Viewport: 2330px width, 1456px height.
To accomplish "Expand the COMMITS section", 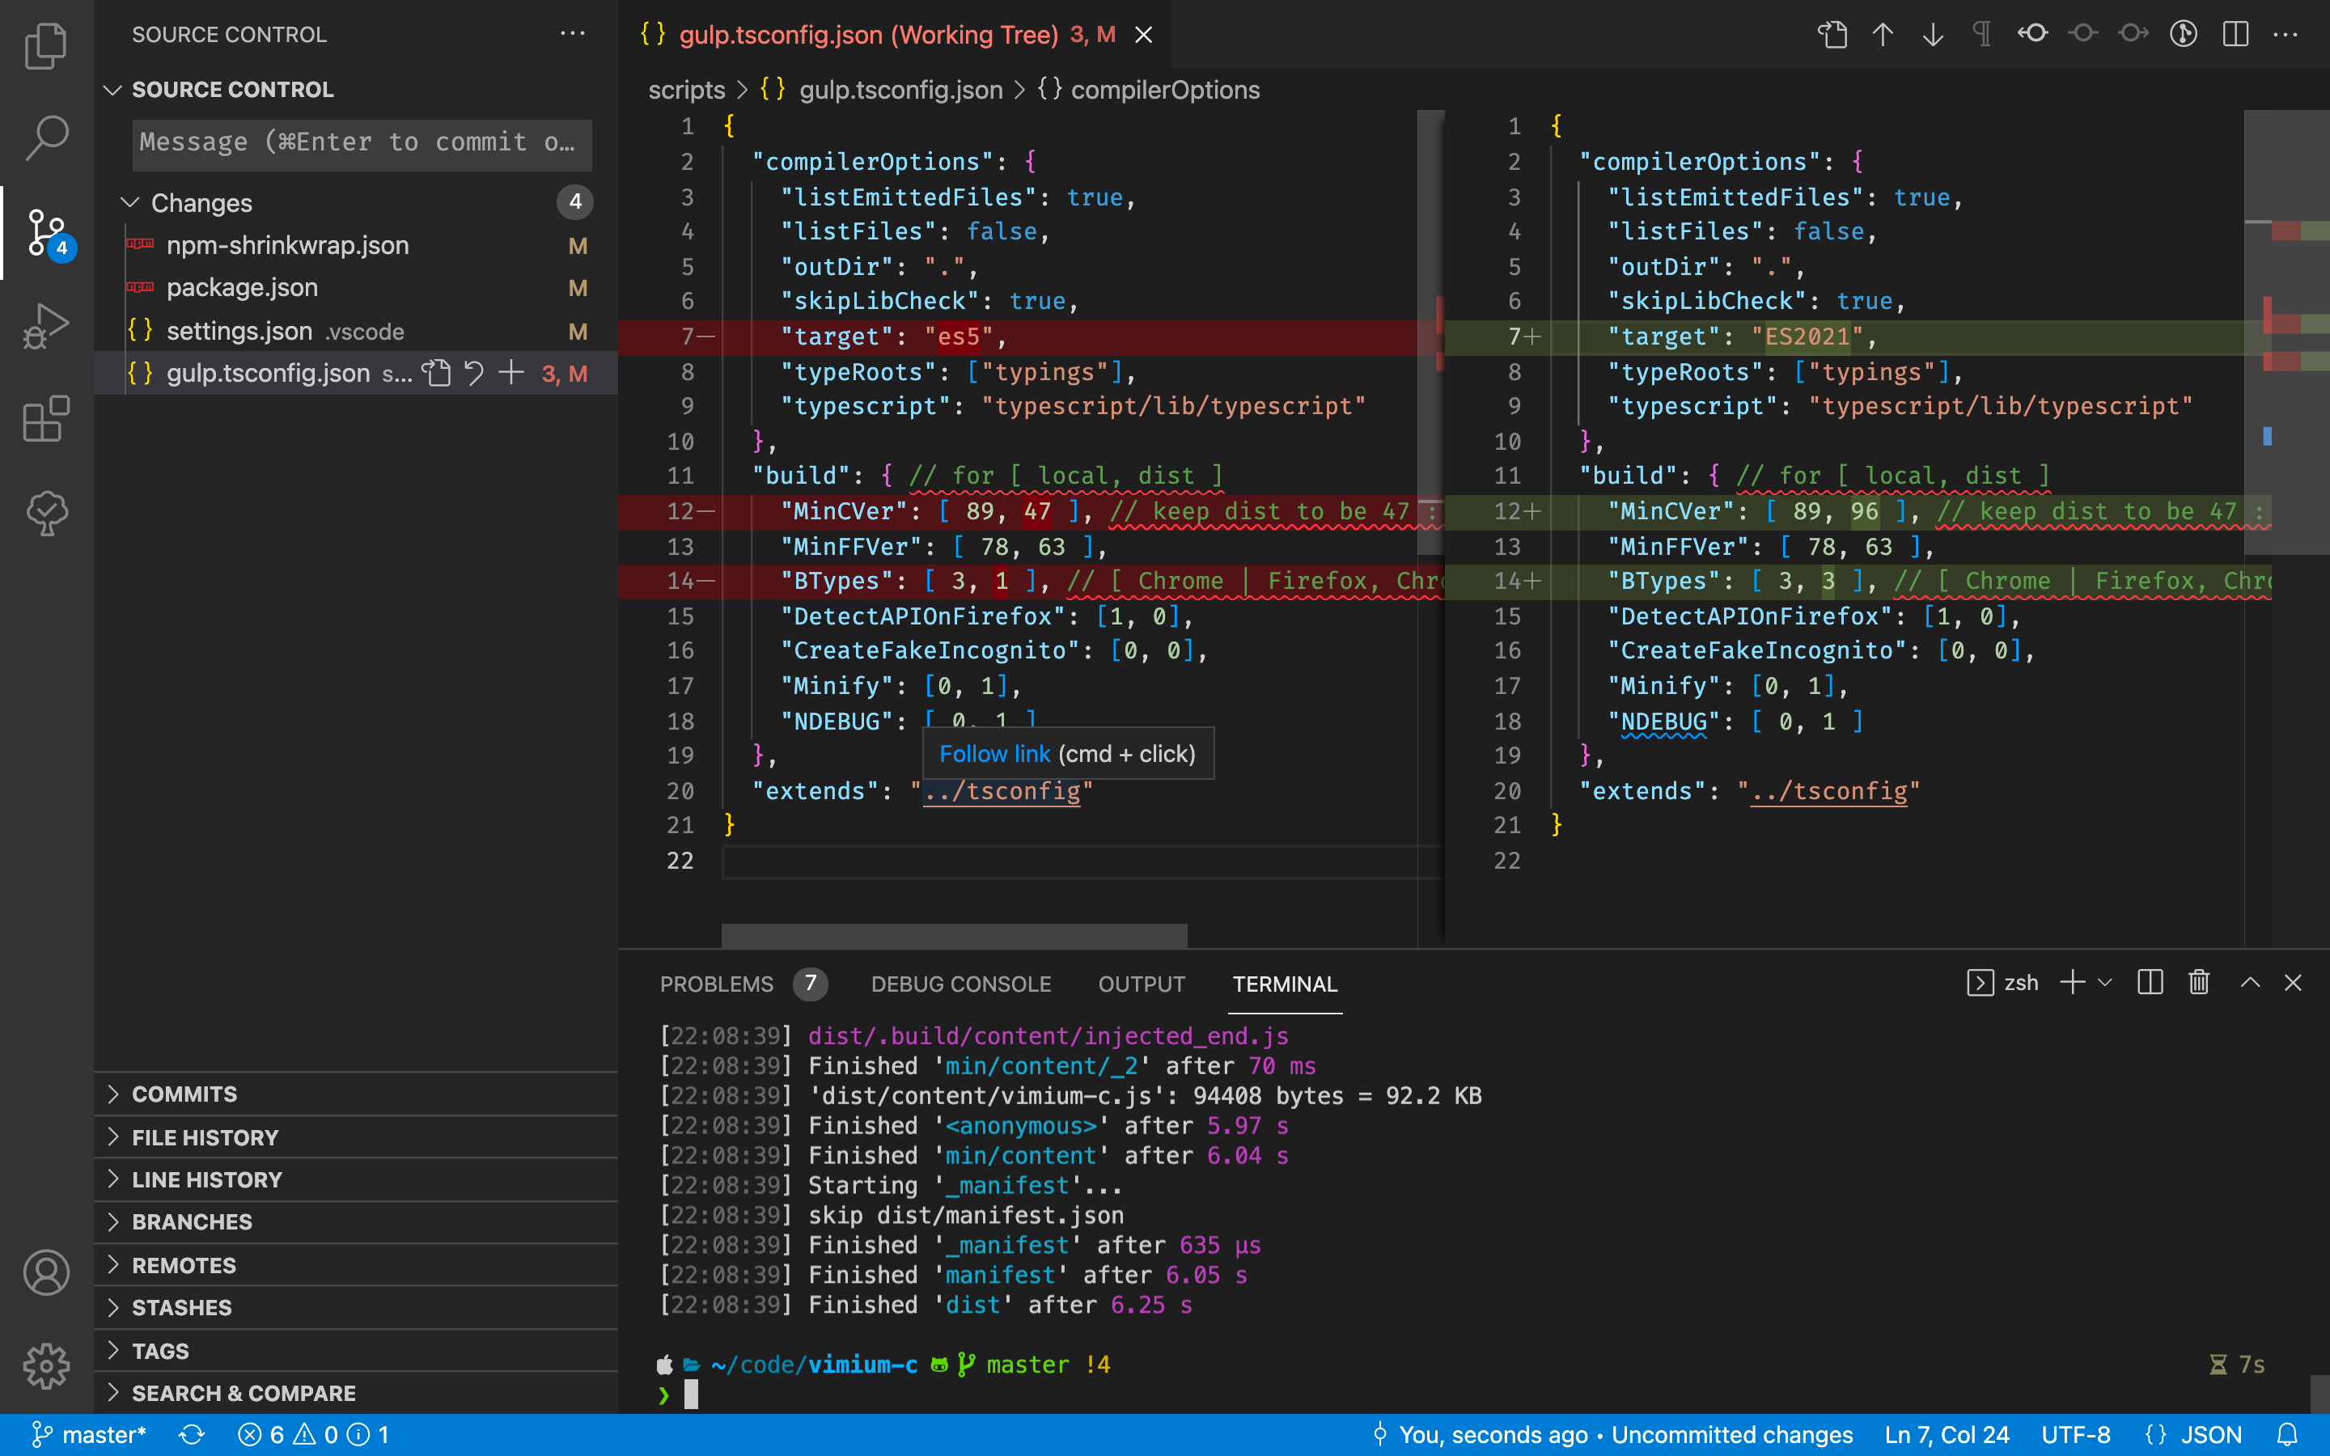I will (184, 1094).
